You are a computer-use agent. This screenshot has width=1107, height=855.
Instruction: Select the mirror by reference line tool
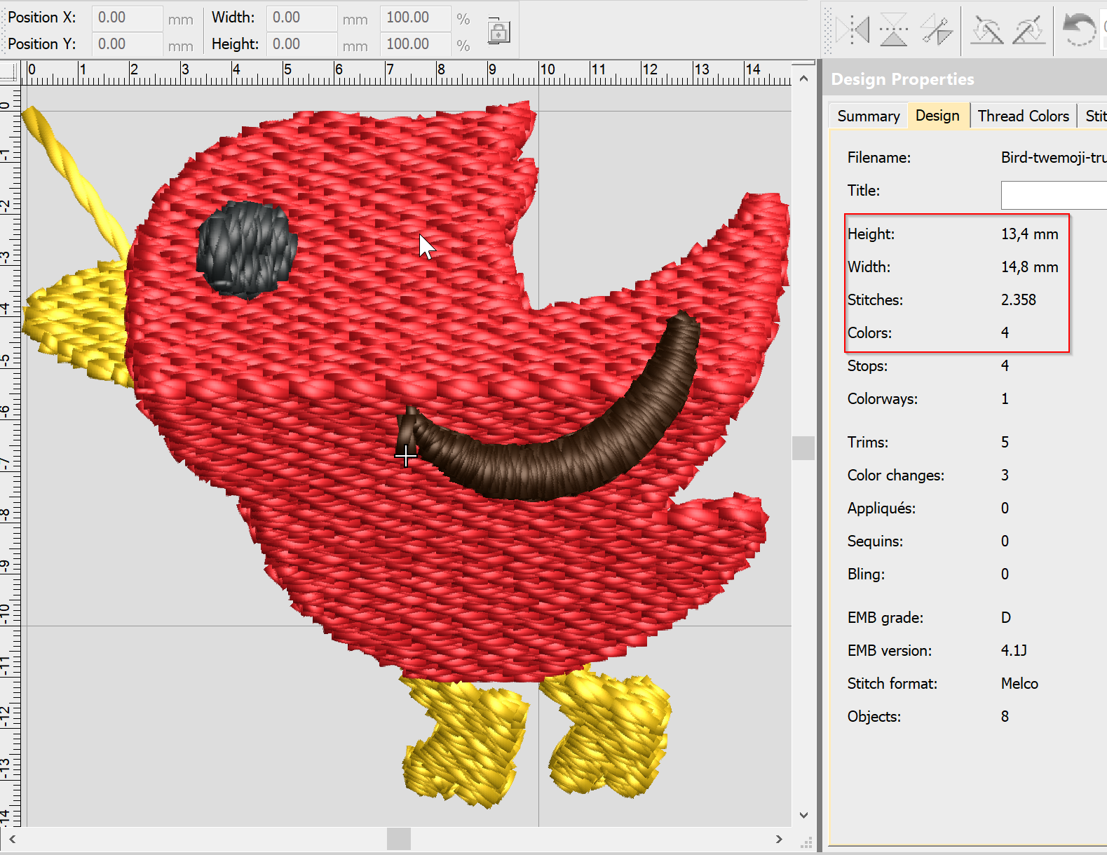coord(936,30)
